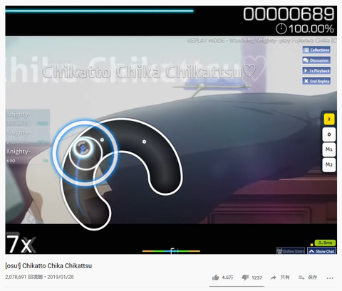This screenshot has width=342, height=291.
Task: Click the song progress bar at top
Action: (x=99, y=11)
